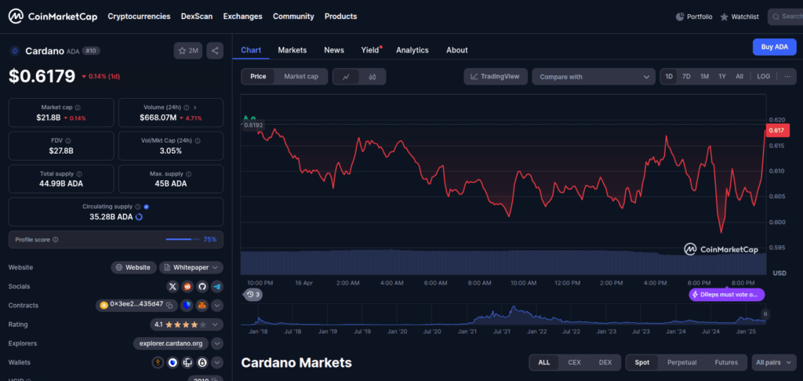The height and width of the screenshot is (381, 803).
Task: Visit the Cardano Website link
Action: tap(133, 267)
